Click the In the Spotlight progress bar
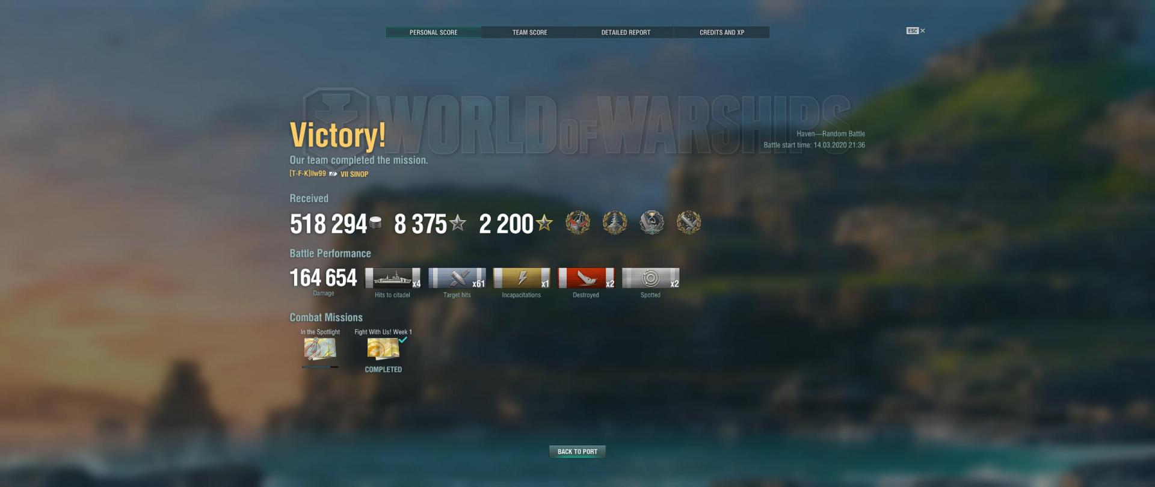 (x=320, y=367)
